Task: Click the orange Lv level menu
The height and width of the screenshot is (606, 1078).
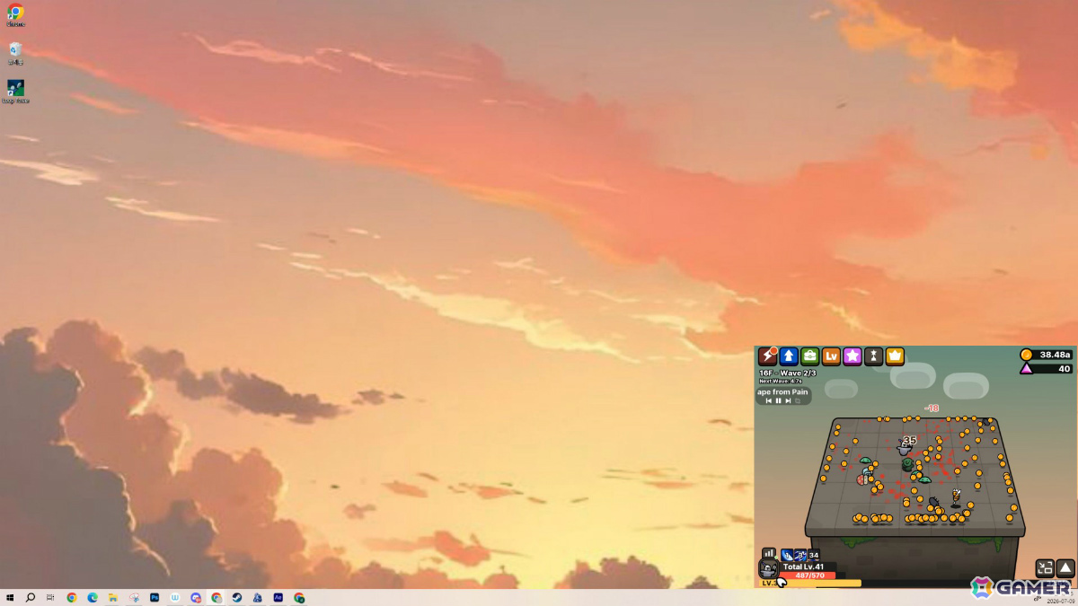Action: [x=831, y=356]
